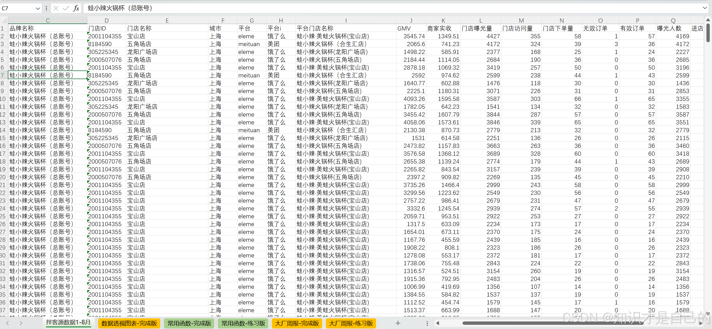
Task: Click the vertical scrollbar thumb
Action: point(708,33)
